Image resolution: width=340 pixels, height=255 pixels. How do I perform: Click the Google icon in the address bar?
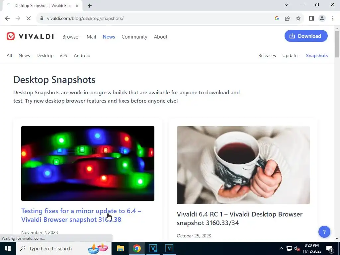point(277,19)
